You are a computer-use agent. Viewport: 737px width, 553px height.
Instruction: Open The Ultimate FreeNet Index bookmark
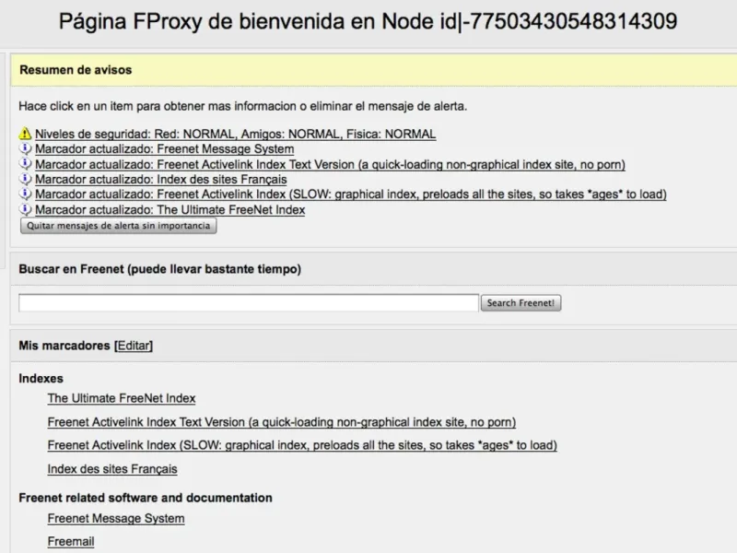(122, 398)
